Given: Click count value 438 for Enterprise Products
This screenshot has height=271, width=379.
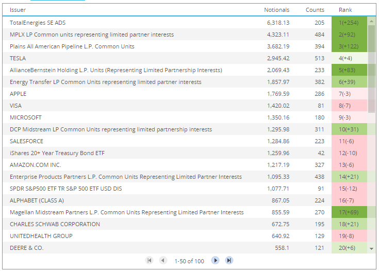Looking at the screenshot, I should point(320,177).
